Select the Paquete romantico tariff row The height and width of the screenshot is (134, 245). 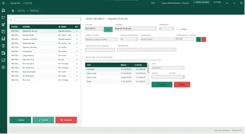pyautogui.click(x=45, y=39)
